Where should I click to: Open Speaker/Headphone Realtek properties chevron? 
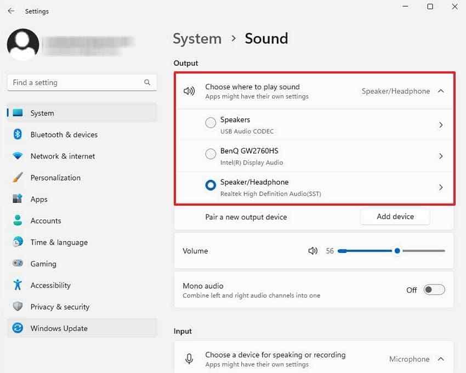point(441,188)
